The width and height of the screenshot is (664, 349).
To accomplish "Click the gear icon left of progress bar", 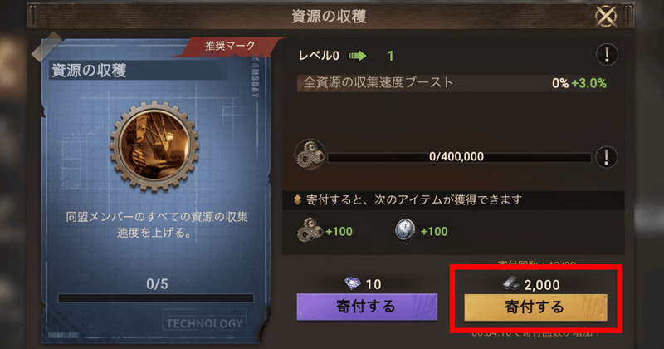I will pos(310,155).
